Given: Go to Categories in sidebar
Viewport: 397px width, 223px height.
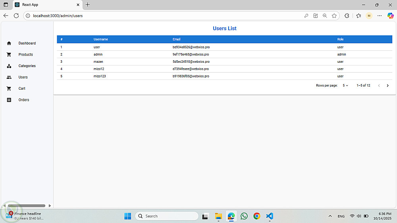Looking at the screenshot, I should click(x=27, y=66).
